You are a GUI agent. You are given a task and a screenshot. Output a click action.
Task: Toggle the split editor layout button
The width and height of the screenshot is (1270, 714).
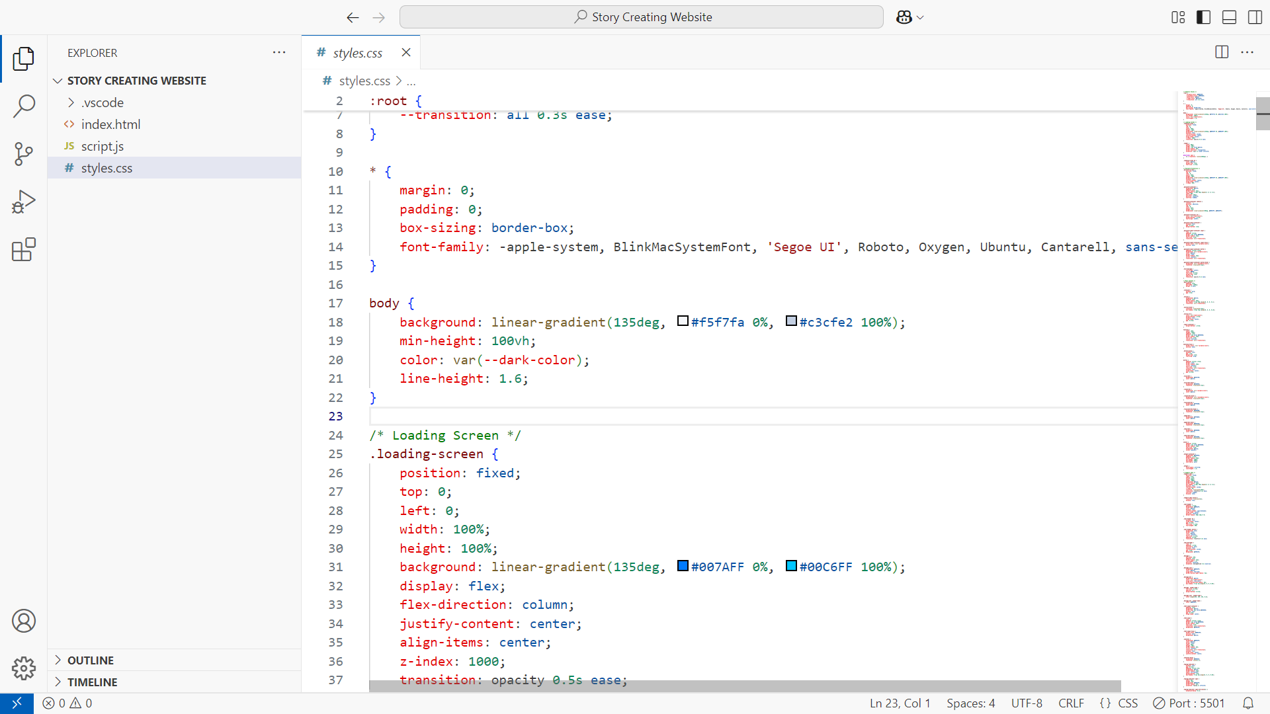tap(1220, 52)
